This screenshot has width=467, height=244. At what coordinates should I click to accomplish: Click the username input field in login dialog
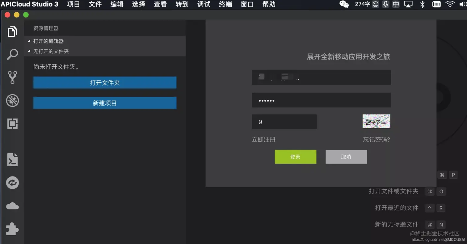321,77
